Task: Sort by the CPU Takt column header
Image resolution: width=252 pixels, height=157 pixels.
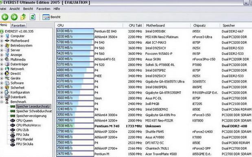Action: tap(134, 26)
